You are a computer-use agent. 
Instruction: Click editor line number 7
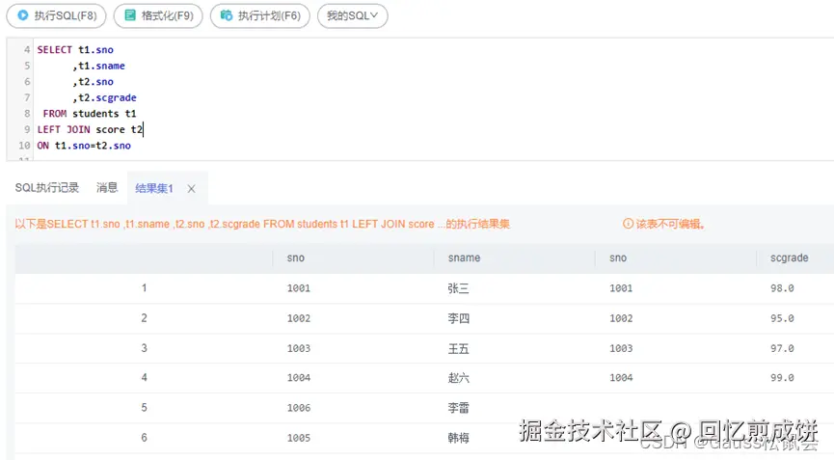(27, 97)
